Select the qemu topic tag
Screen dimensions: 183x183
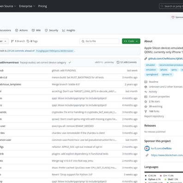point(174,70)
